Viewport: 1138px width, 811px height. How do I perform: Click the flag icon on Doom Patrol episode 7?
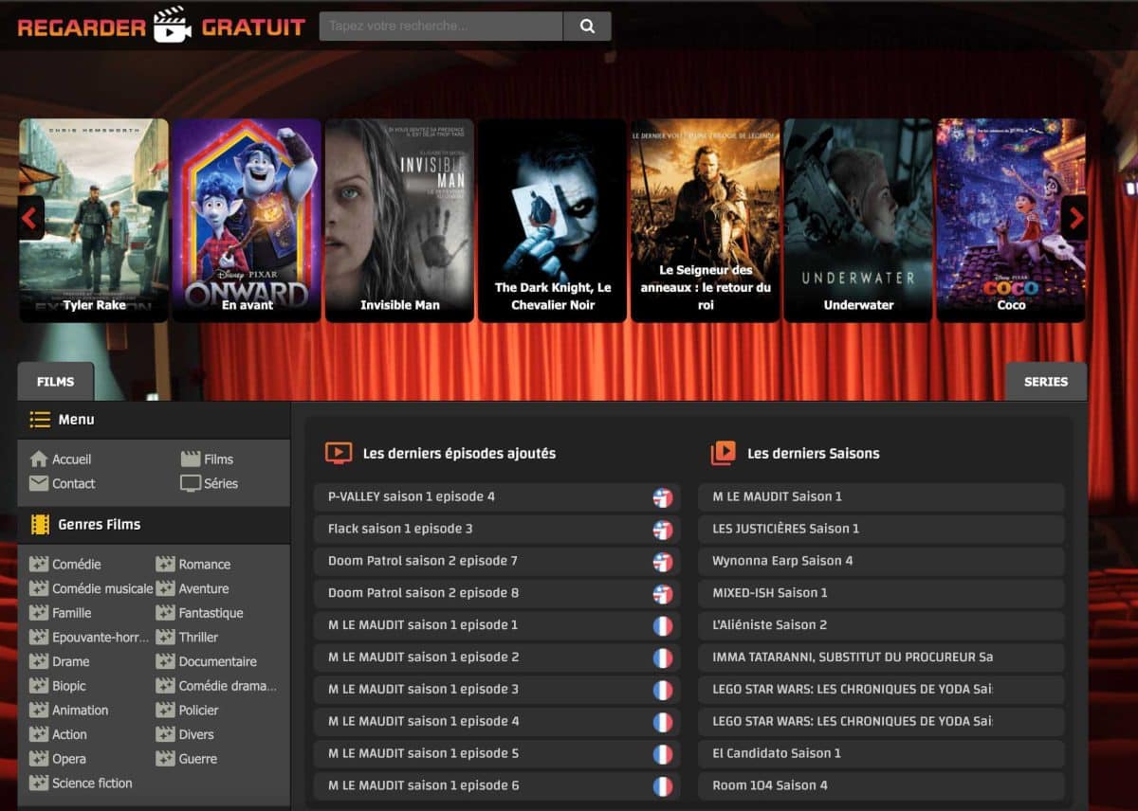(x=663, y=562)
